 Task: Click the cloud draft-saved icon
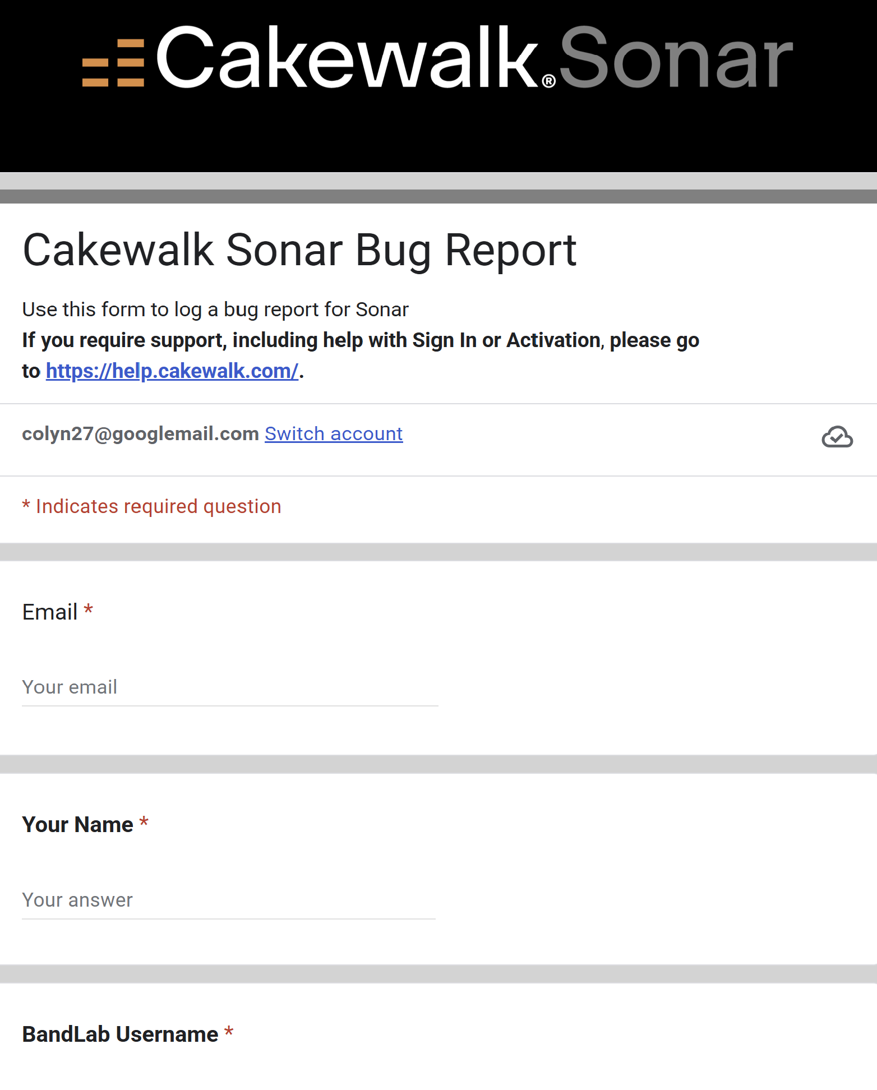coord(837,437)
